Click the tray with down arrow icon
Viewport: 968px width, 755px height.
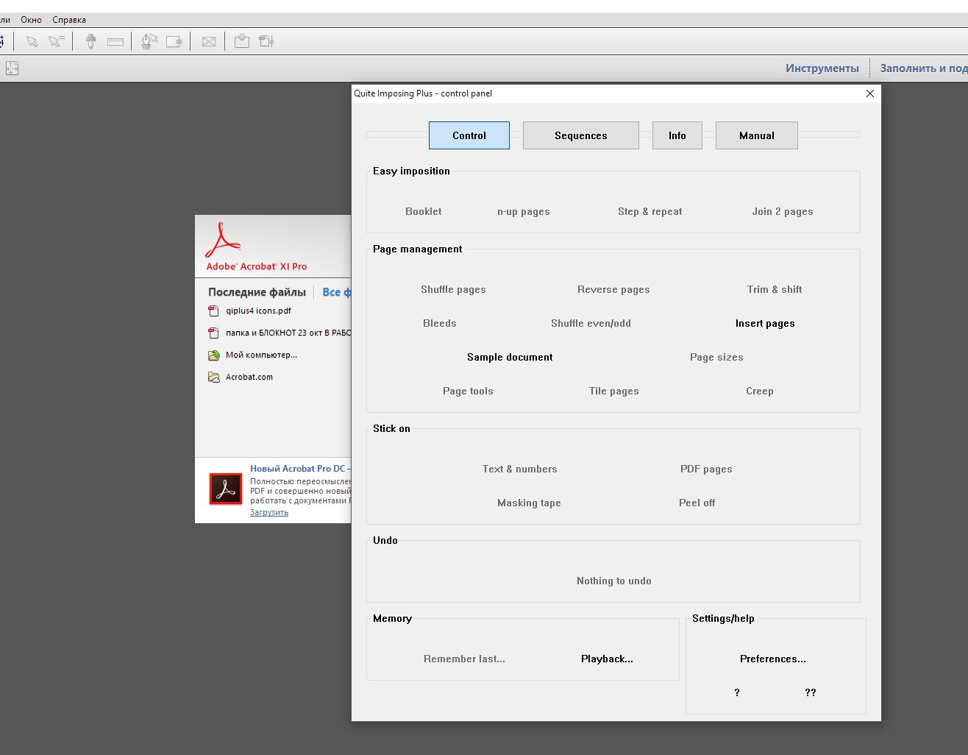point(241,41)
